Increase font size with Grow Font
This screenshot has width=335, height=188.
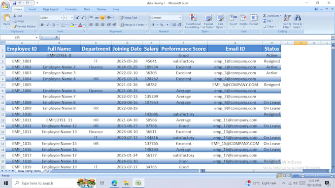point(77,18)
